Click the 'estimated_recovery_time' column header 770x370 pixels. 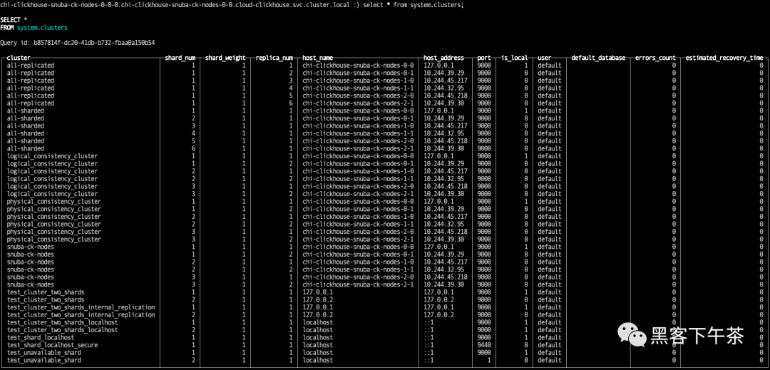coord(724,58)
